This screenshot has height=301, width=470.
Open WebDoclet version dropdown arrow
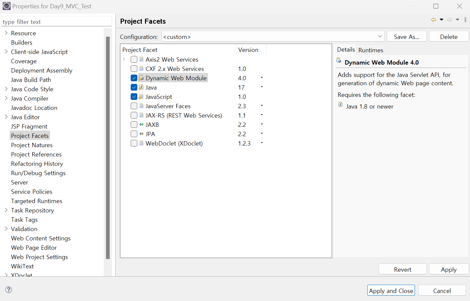(262, 143)
